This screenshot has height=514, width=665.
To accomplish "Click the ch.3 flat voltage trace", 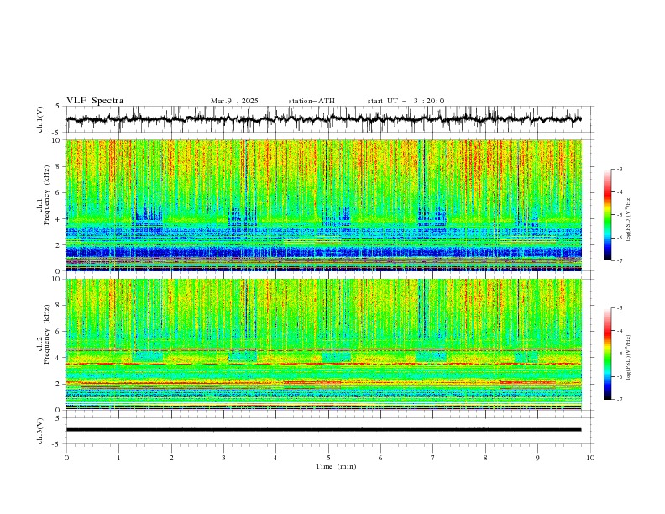I will click(x=323, y=430).
